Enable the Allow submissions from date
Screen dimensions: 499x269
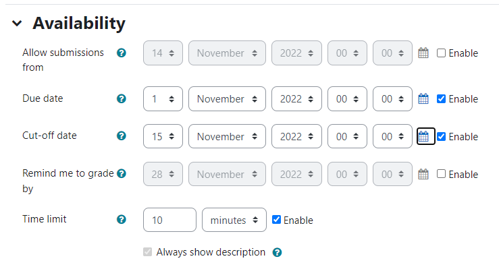point(441,53)
